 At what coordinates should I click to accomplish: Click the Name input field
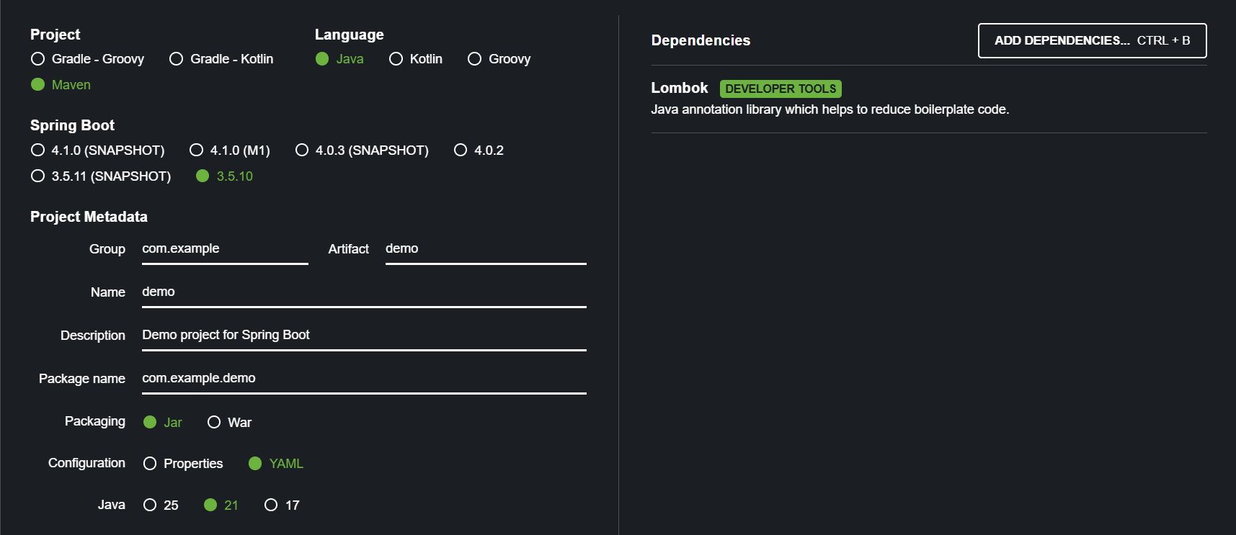(364, 292)
